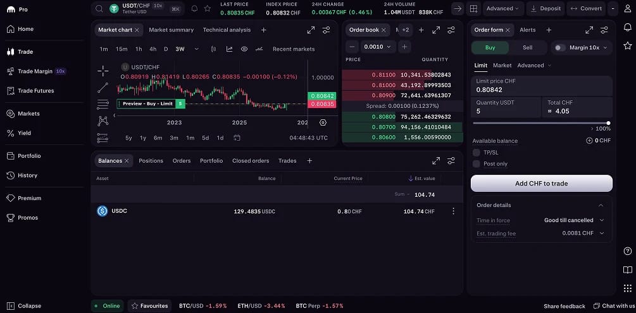Open the Sum dropdown in Balances table
This screenshot has width=636, height=313.
[402, 194]
